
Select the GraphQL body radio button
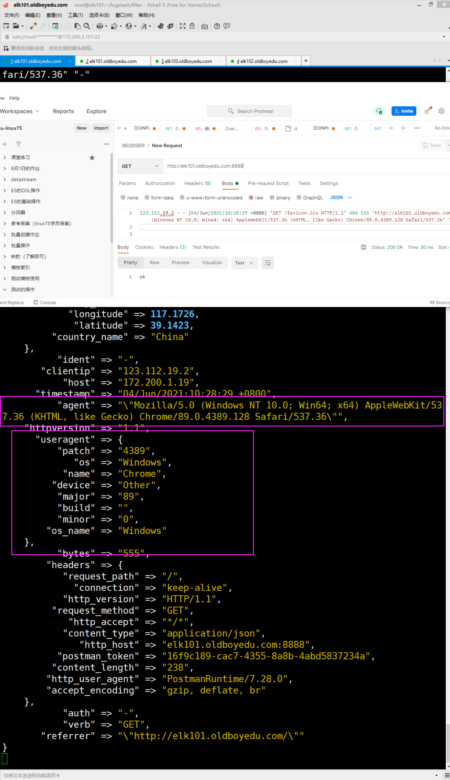[x=299, y=198]
